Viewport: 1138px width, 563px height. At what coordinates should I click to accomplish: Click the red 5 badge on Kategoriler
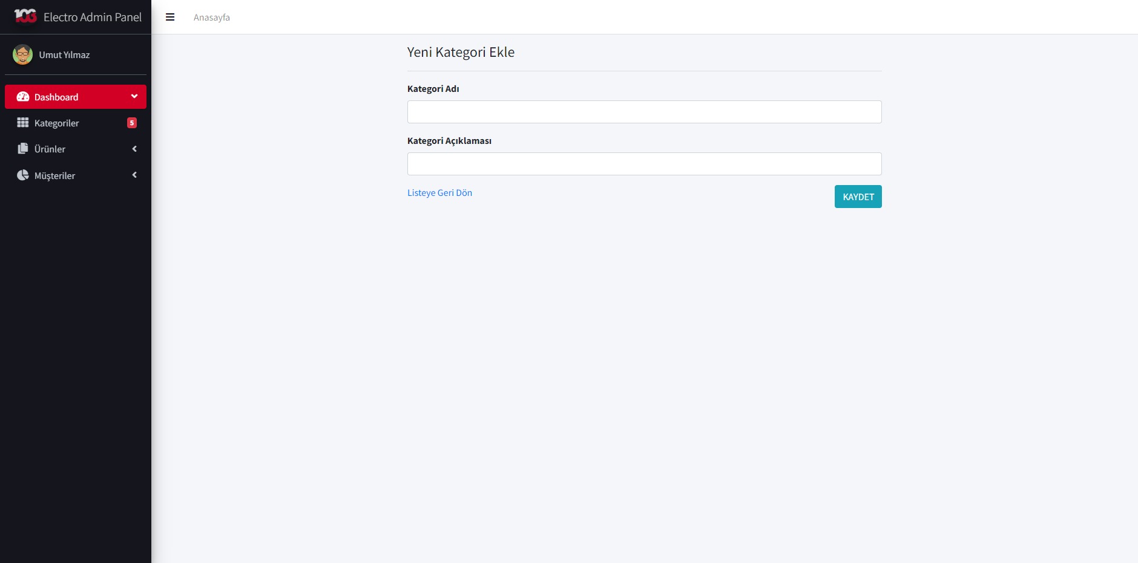(132, 123)
